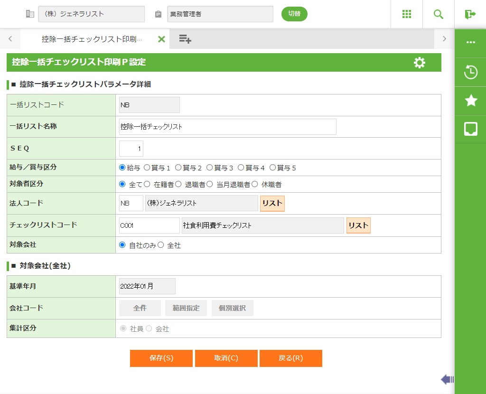
Task: Open the three-dots more options icon
Action: pos(470,42)
